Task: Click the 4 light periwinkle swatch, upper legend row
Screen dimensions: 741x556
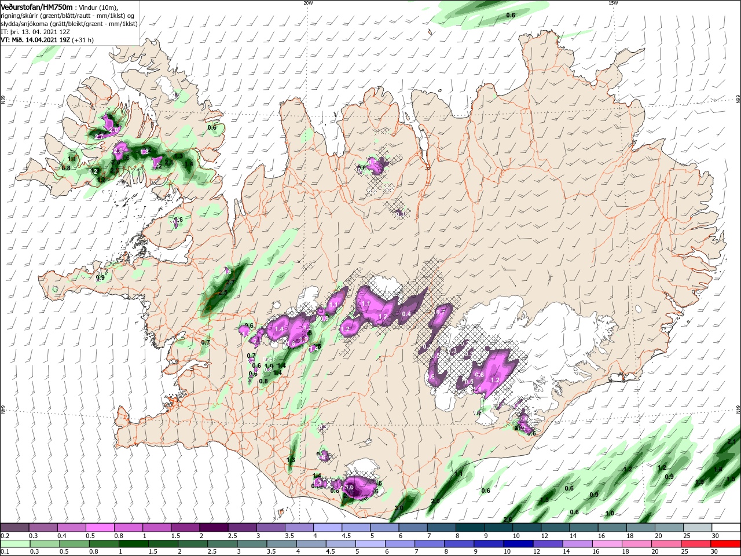Action: tap(327, 528)
